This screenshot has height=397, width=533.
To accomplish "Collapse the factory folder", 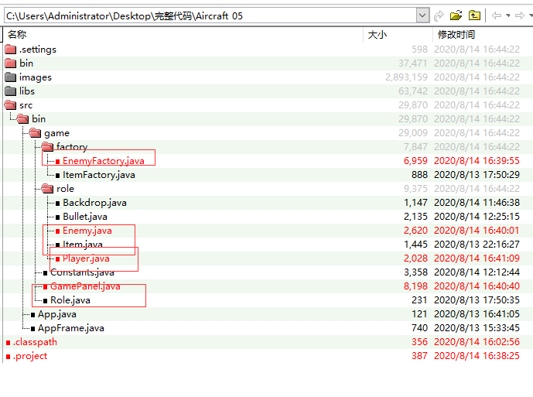I will click(48, 147).
